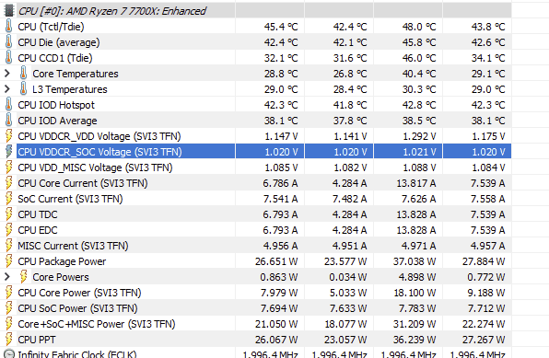
Task: Select the CPU EDC row label
Action: point(38,230)
